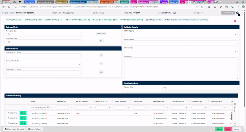Click the Open Pathway button
This screenshot has width=246, height=132.
[34, 129]
